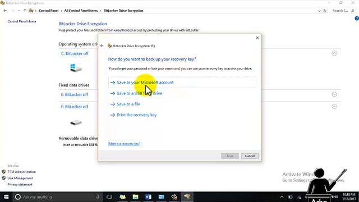
Task: Open File Explorer from the taskbar
Action: pos(135,197)
